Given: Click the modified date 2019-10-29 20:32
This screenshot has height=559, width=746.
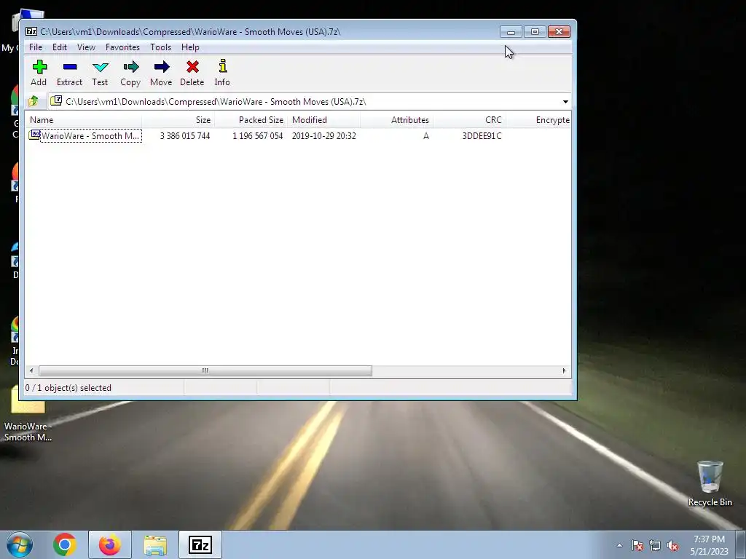Looking at the screenshot, I should click(324, 136).
